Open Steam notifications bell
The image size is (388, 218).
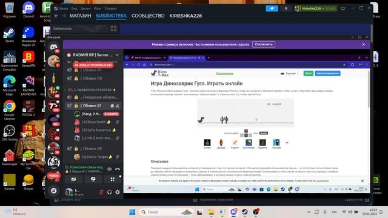(286, 8)
